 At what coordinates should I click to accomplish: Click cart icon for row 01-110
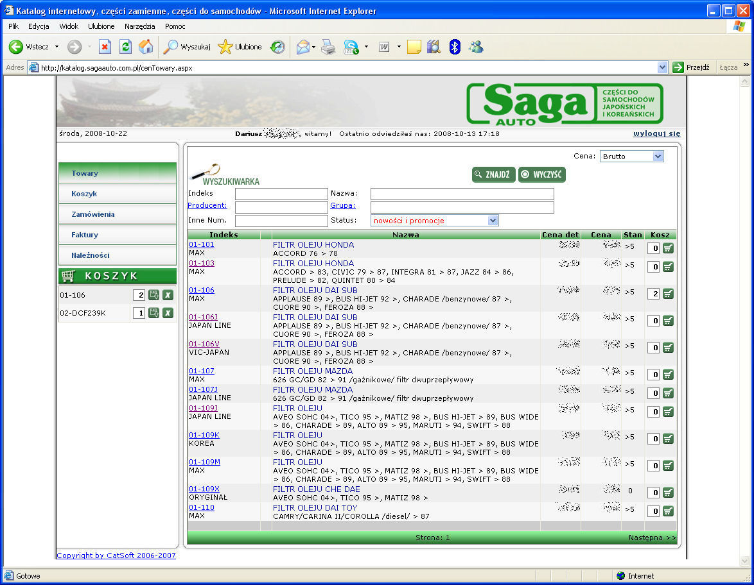(668, 511)
